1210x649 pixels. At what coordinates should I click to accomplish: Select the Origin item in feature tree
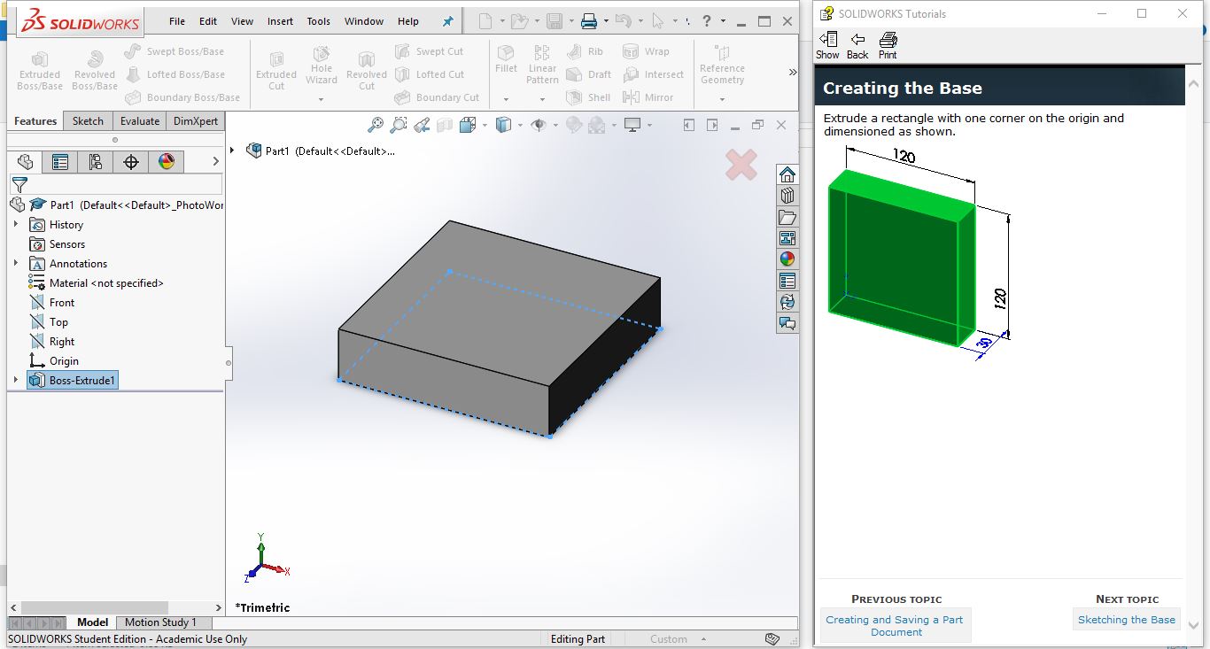pyautogui.click(x=54, y=361)
